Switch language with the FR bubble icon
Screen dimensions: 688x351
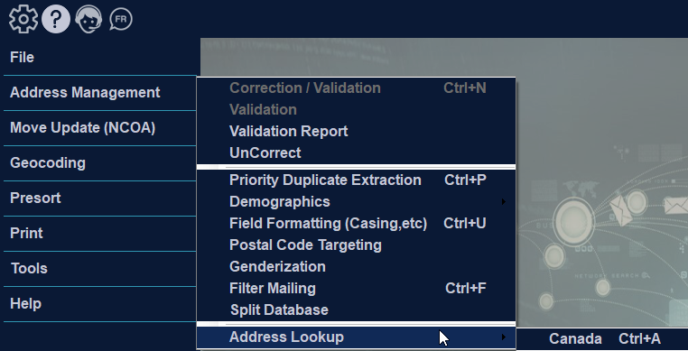(121, 19)
